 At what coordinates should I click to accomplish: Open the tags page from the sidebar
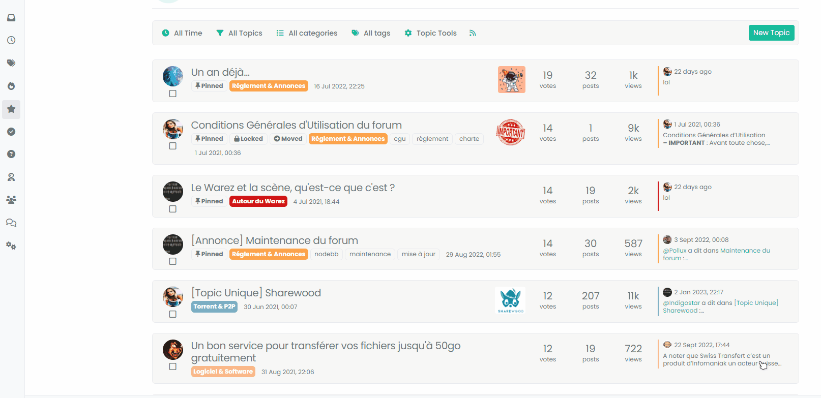pyautogui.click(x=11, y=63)
